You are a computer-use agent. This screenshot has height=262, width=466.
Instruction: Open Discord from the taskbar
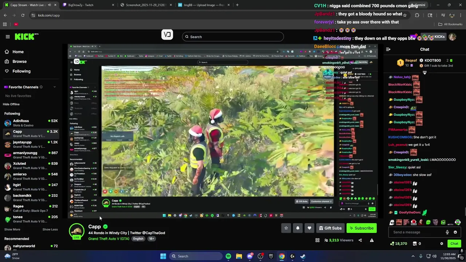(250, 256)
